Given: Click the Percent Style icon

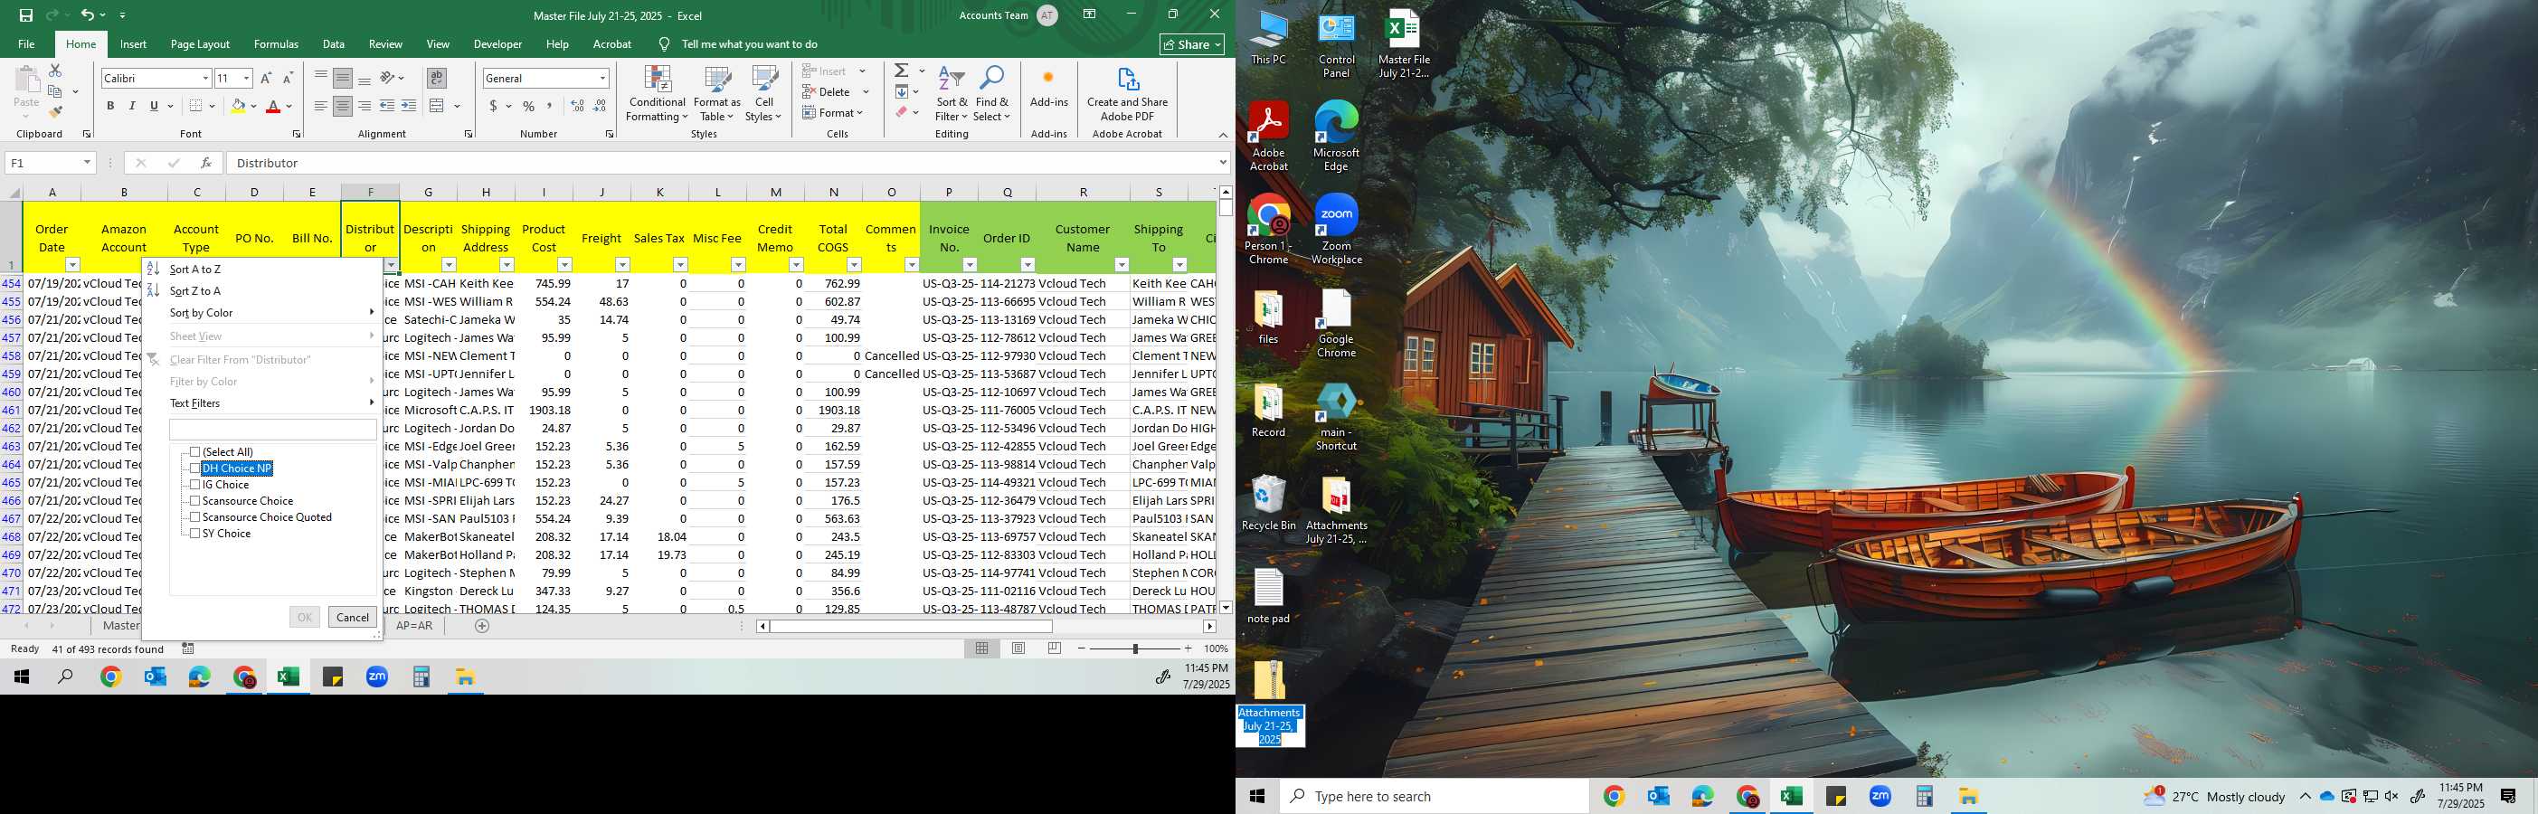Looking at the screenshot, I should click(529, 107).
